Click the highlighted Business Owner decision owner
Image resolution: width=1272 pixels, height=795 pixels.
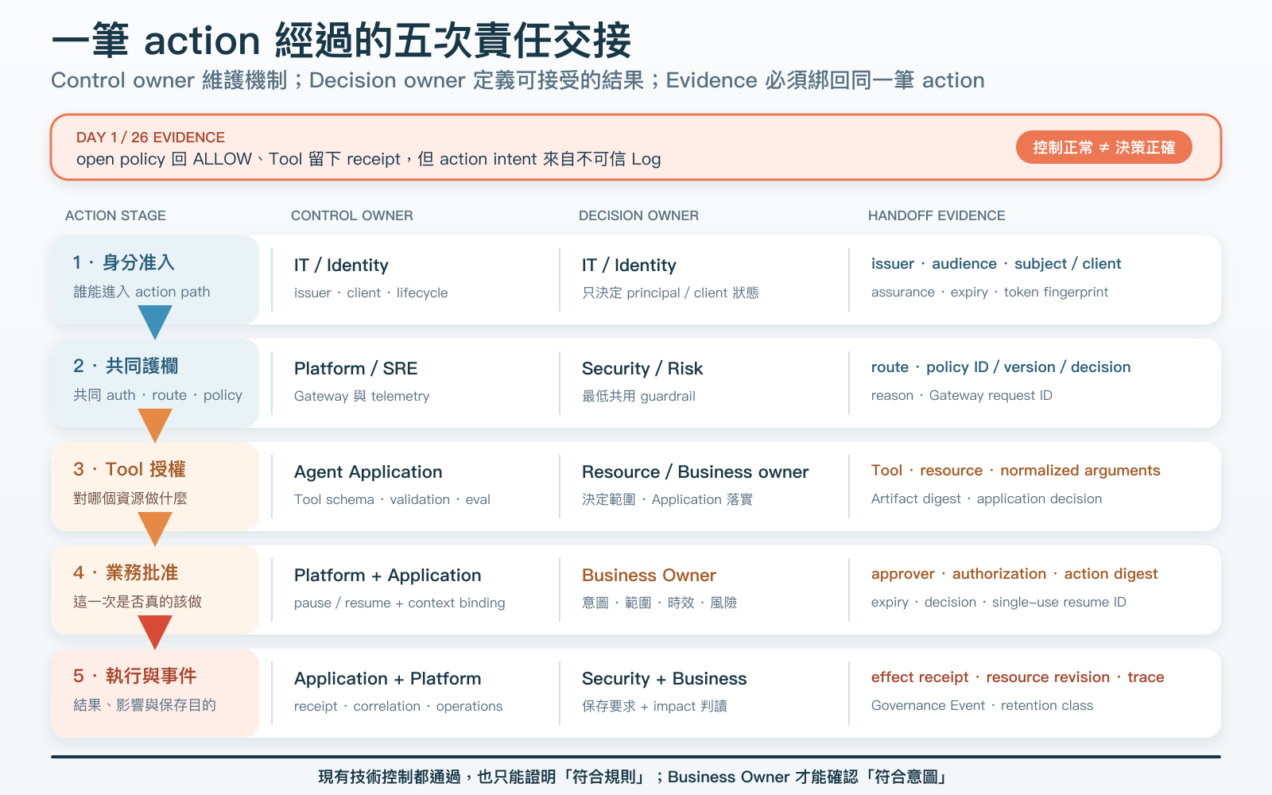649,576
